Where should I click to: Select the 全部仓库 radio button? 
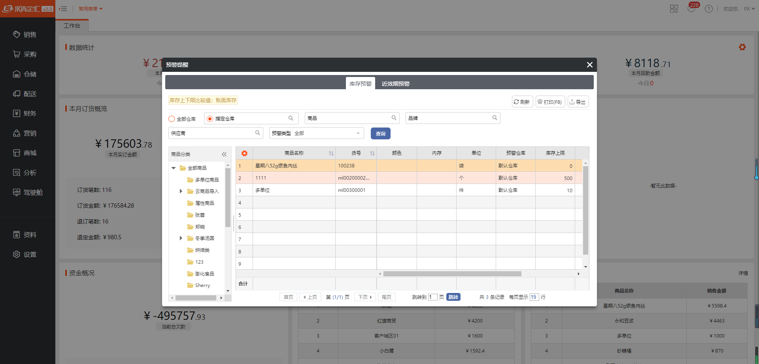click(x=172, y=119)
